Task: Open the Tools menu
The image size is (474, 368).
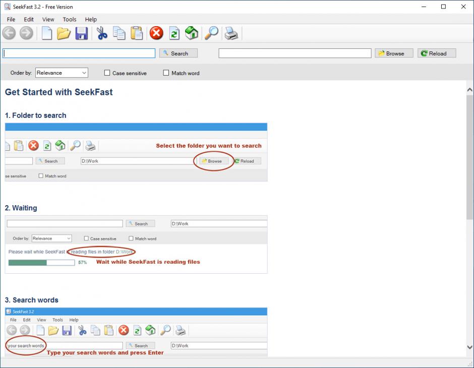Action: click(x=70, y=20)
